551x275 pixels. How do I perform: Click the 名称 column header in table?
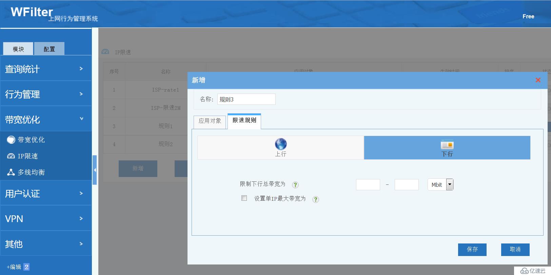coord(166,72)
